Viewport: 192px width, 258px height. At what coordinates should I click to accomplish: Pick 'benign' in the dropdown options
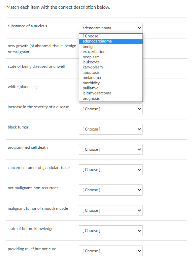[x=110, y=47]
